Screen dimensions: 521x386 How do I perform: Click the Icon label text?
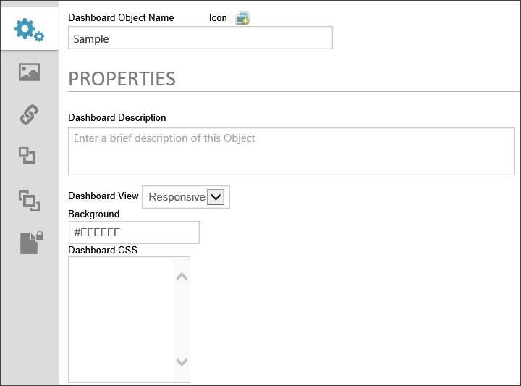click(218, 18)
